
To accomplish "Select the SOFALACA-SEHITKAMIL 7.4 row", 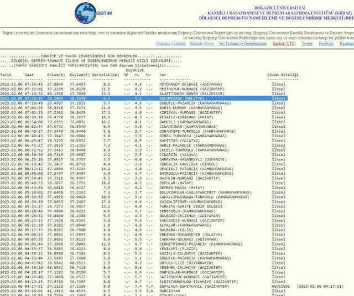I will [x=172, y=287].
